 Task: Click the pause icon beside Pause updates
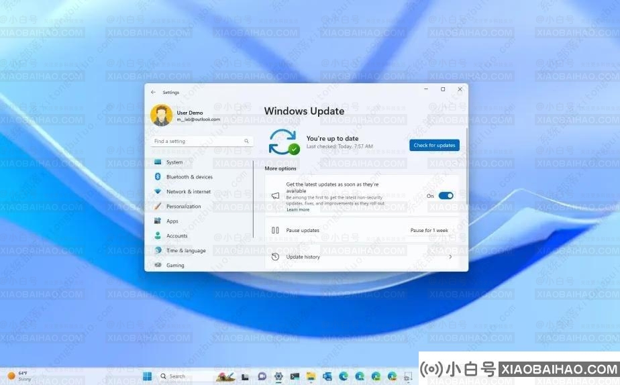point(275,230)
